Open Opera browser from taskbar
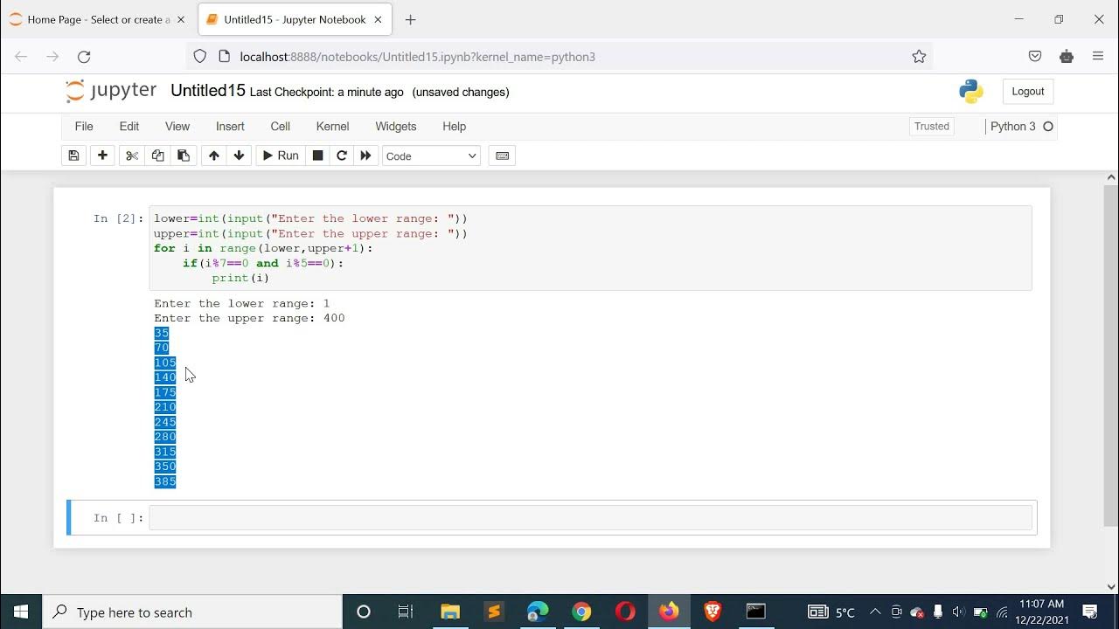The height and width of the screenshot is (629, 1119). coord(625,612)
